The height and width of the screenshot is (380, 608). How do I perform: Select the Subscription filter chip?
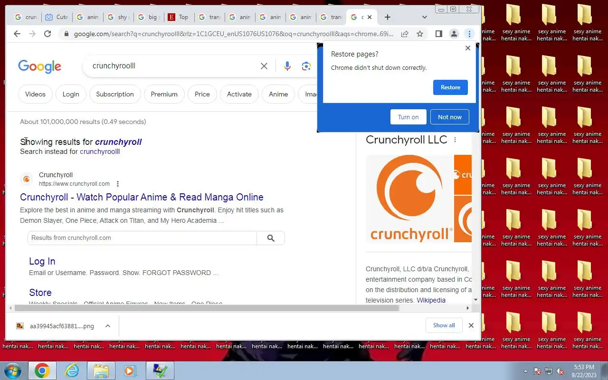pyautogui.click(x=115, y=94)
